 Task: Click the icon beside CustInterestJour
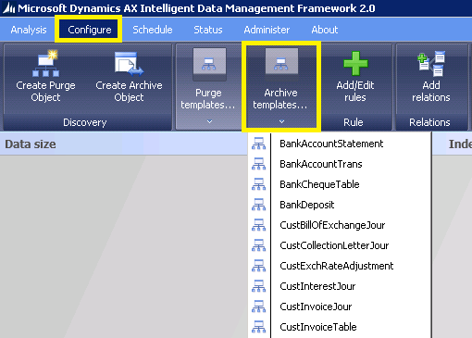click(x=258, y=286)
